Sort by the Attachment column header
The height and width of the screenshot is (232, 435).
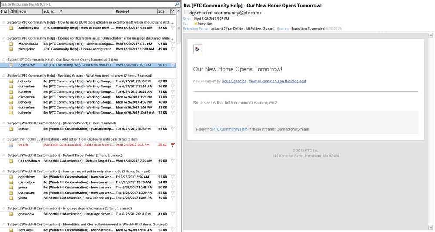click(16, 11)
